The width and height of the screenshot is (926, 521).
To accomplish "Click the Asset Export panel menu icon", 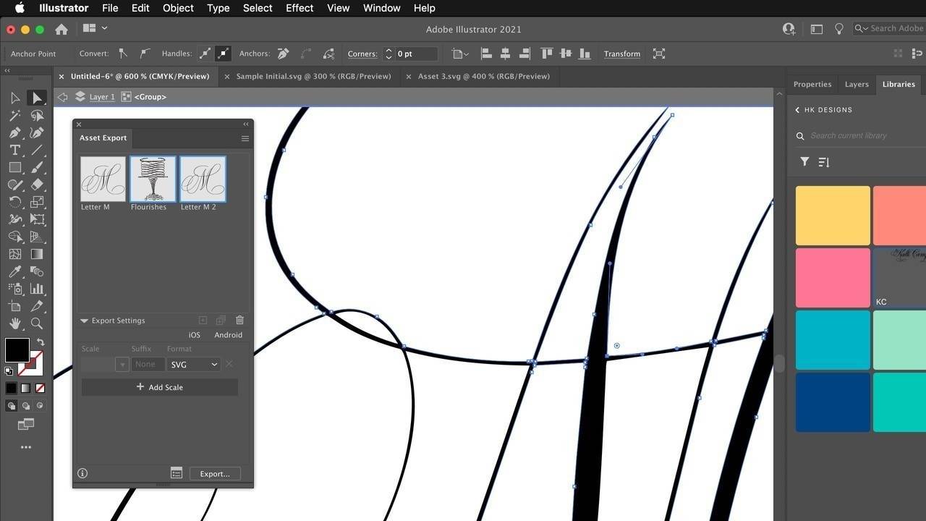I will click(245, 138).
